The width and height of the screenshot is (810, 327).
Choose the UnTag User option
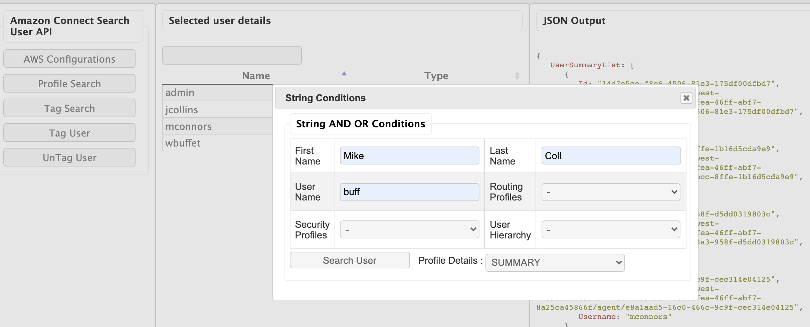[x=69, y=158]
